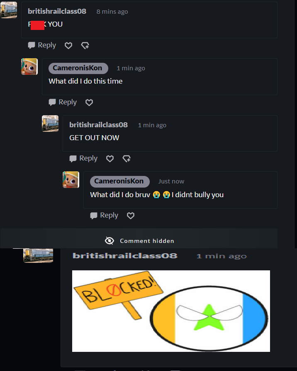Viewport: 297px width, 371px height.
Task: Click the speech bubble icon under 'What did I do this time'
Action: pyautogui.click(x=52, y=102)
